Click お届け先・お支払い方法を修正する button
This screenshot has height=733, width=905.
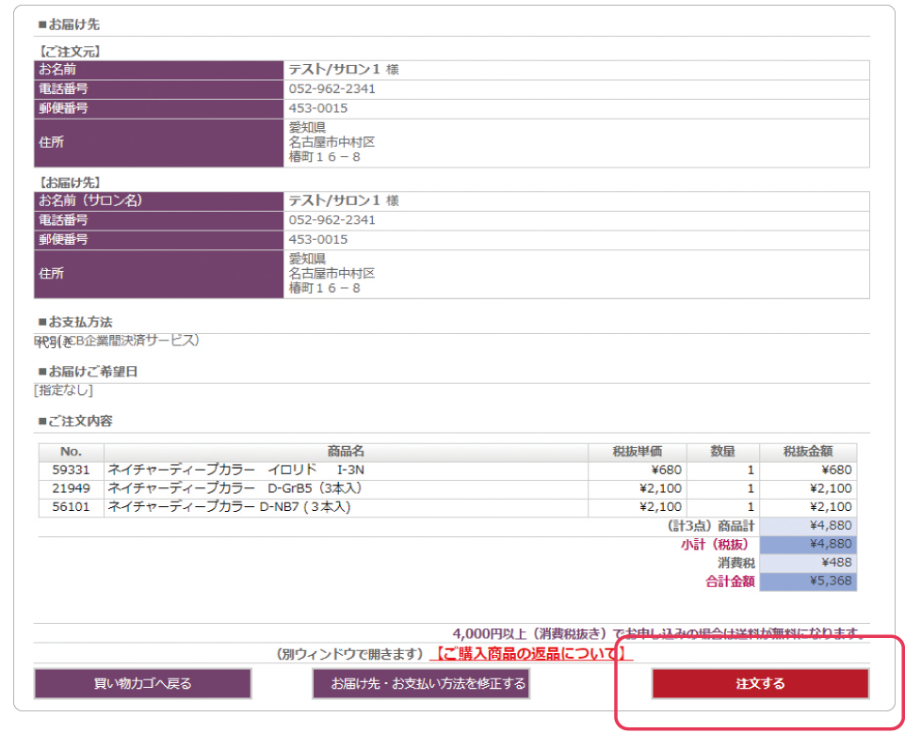point(421,684)
